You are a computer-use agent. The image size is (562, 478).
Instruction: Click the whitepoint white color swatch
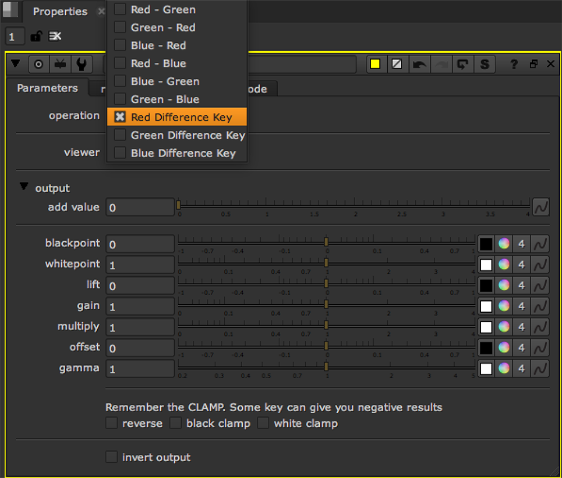(486, 265)
